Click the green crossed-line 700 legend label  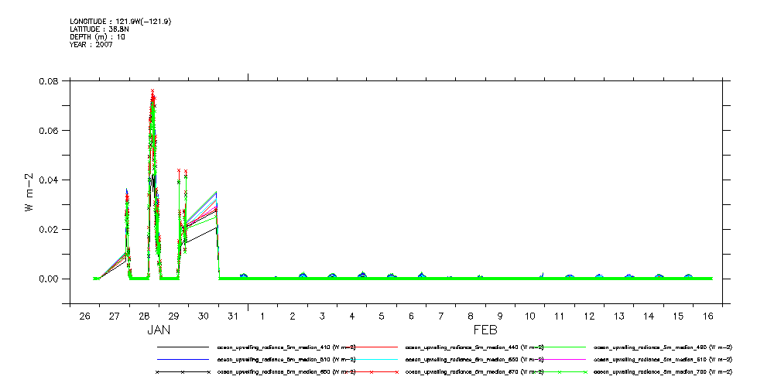663,372
